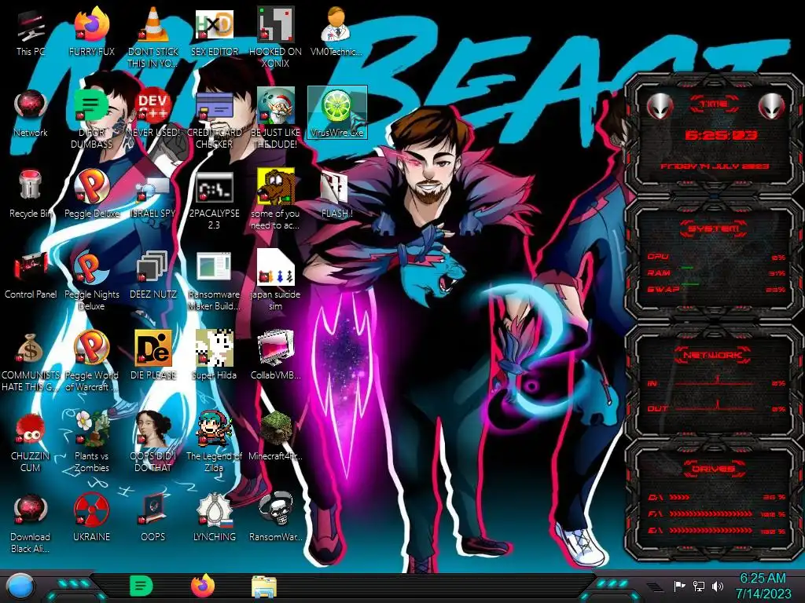Viewport: 805px width, 603px height.
Task: Click the volume speaker tray icon
Action: point(718,586)
